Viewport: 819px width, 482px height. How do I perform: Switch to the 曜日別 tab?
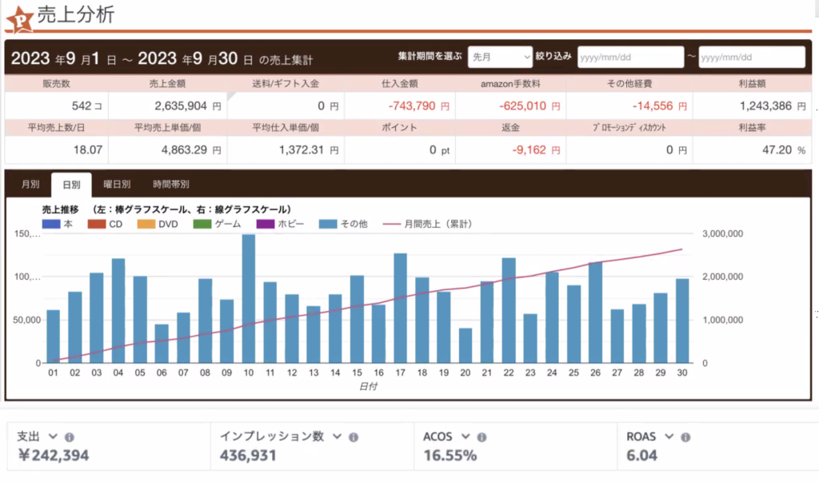117,184
